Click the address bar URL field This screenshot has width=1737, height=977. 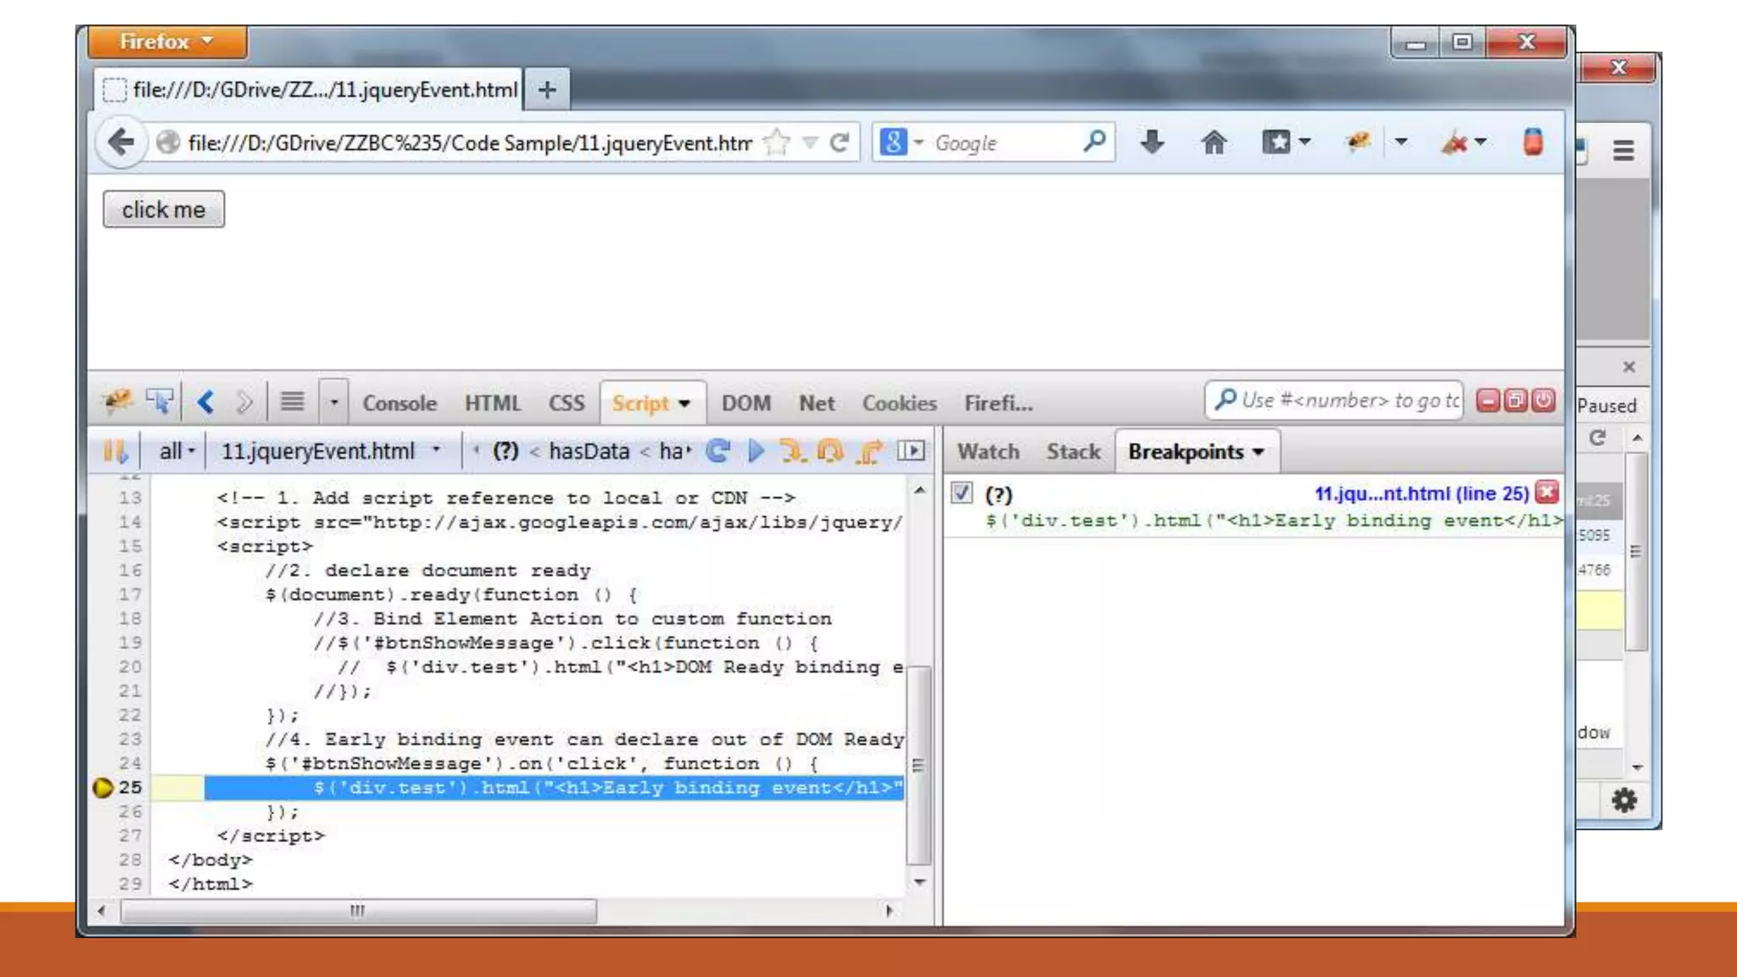(x=468, y=142)
